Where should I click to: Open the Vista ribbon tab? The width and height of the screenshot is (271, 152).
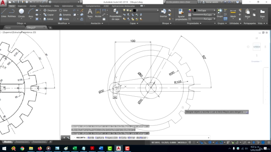(x=56, y=6)
